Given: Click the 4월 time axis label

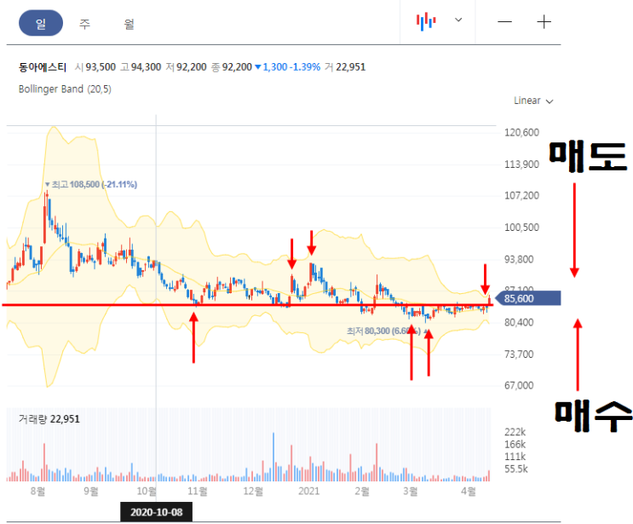Looking at the screenshot, I should (x=469, y=491).
